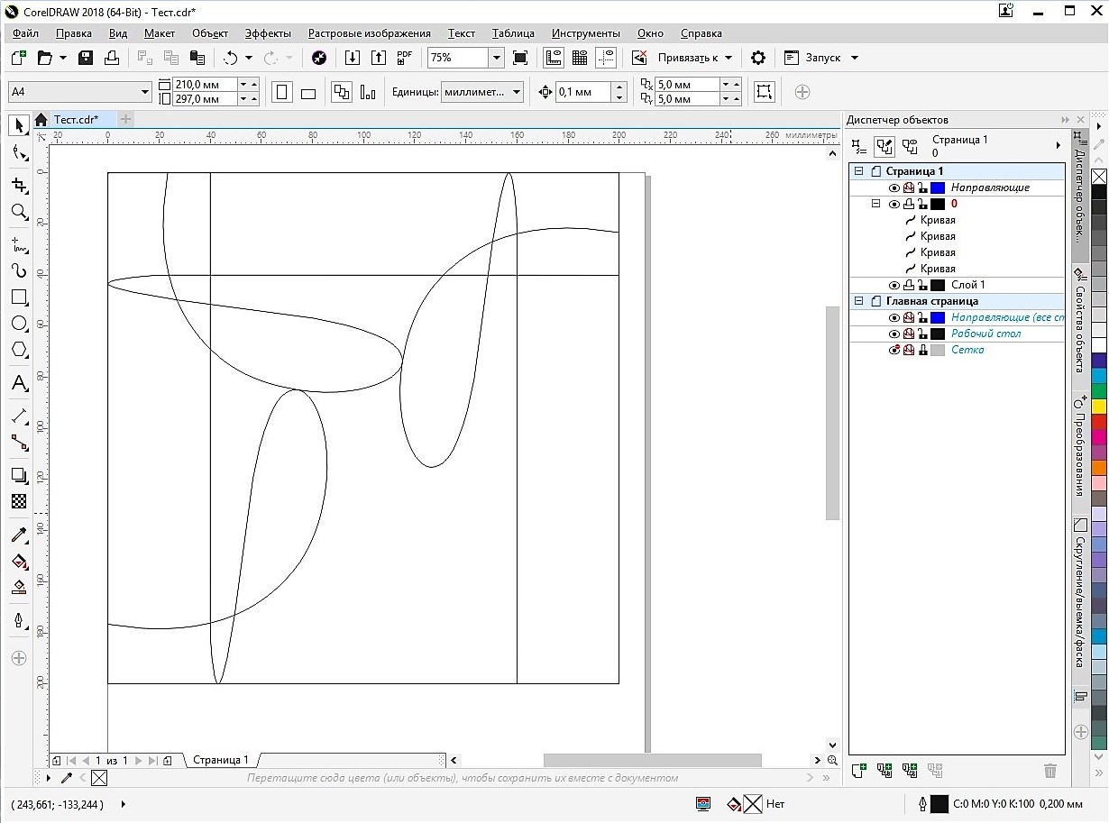Viewport: 1109px width, 823px height.
Task: Collapse layer 0 in the Object Manager
Action: click(x=875, y=204)
